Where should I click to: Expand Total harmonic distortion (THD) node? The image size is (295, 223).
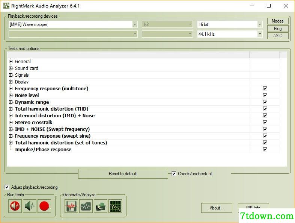click(11, 109)
